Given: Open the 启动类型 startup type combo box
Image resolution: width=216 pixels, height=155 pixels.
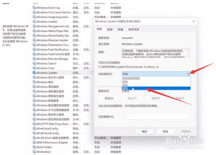Looking at the screenshot, I should 156,74.
